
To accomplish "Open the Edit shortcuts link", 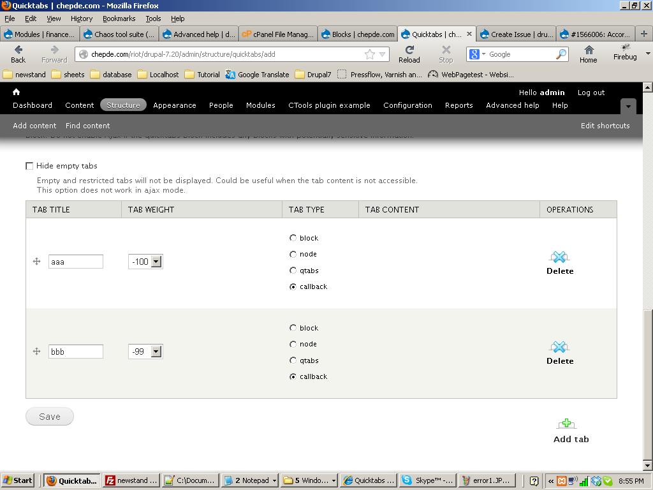I will (605, 126).
